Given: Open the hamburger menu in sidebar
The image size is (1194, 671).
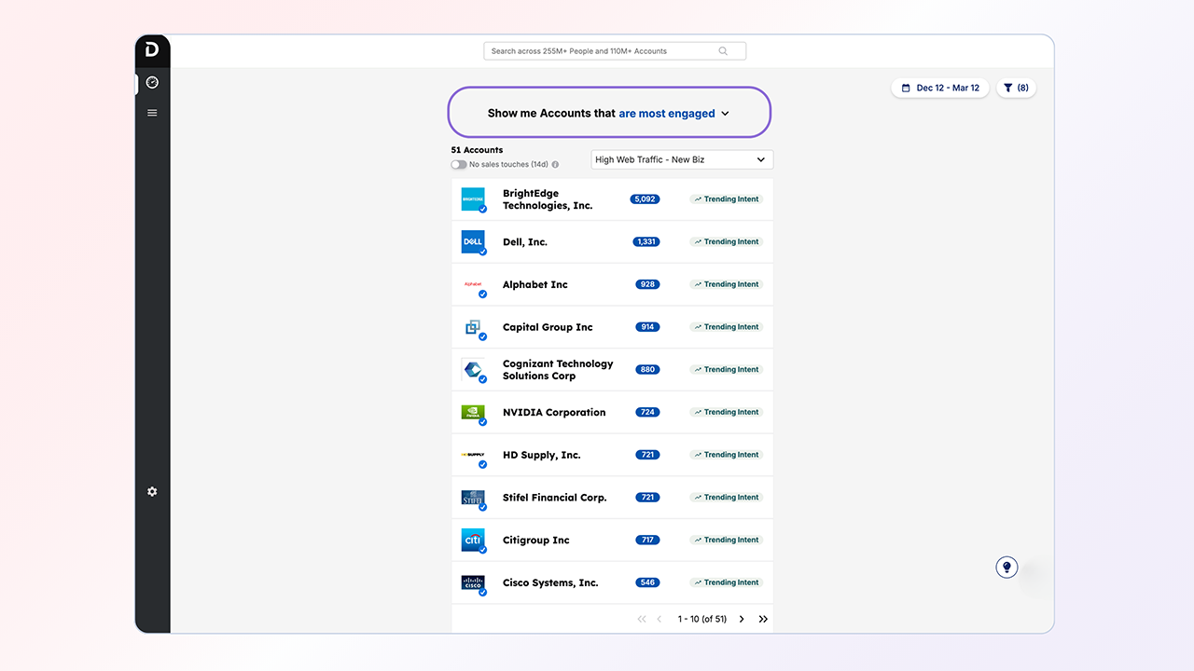Looking at the screenshot, I should (x=152, y=113).
